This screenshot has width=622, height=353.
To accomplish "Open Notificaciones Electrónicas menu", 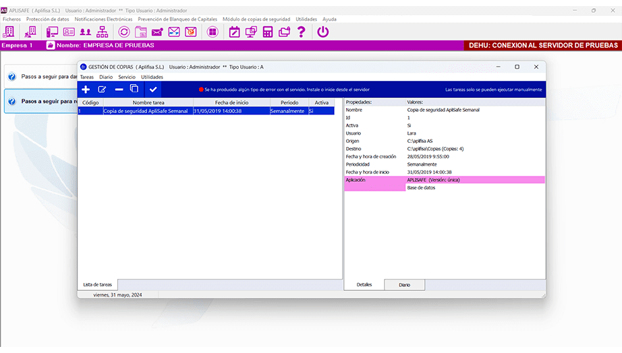I will (x=103, y=19).
